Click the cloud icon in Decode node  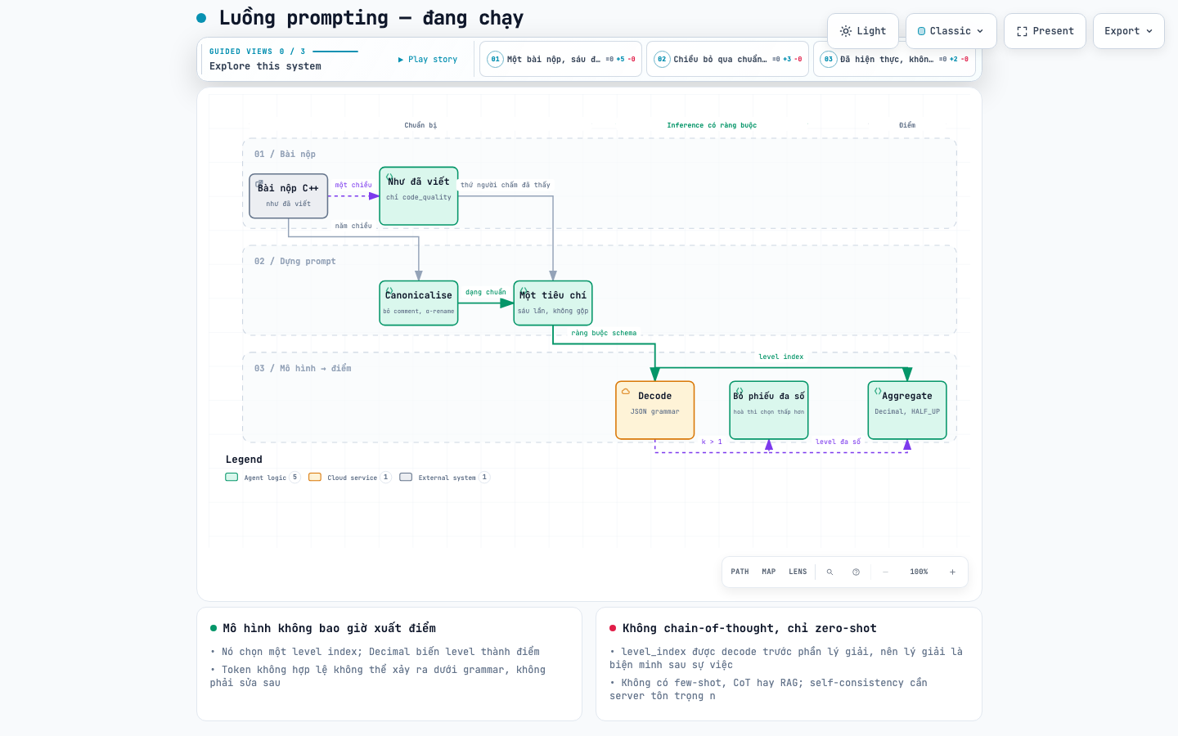(x=626, y=392)
